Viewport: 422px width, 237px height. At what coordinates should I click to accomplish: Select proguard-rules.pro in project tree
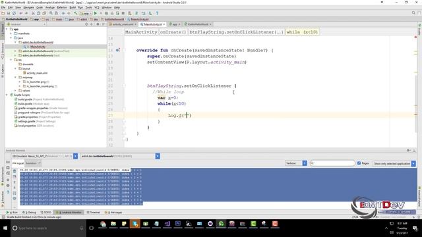click(x=42, y=113)
